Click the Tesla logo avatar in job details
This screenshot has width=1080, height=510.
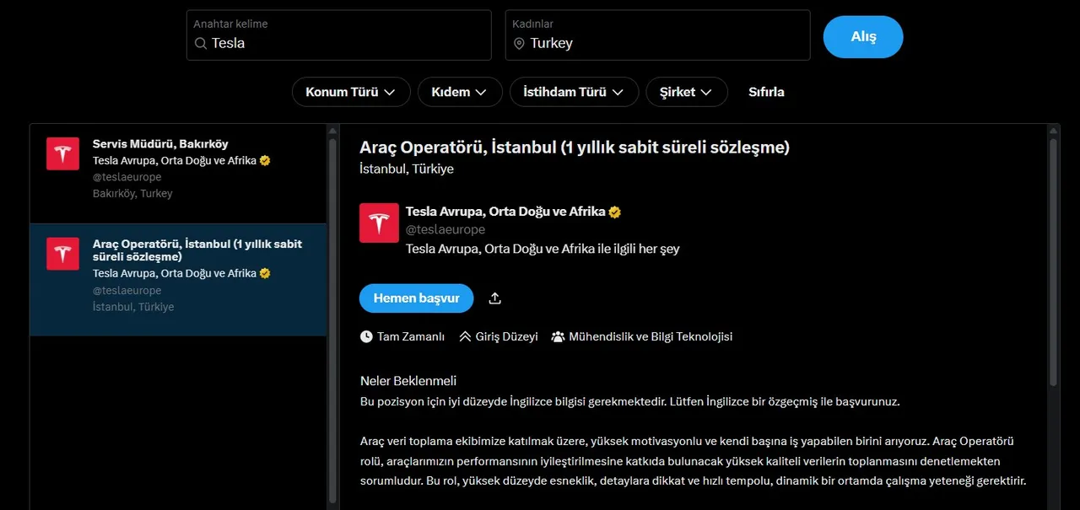tap(378, 222)
